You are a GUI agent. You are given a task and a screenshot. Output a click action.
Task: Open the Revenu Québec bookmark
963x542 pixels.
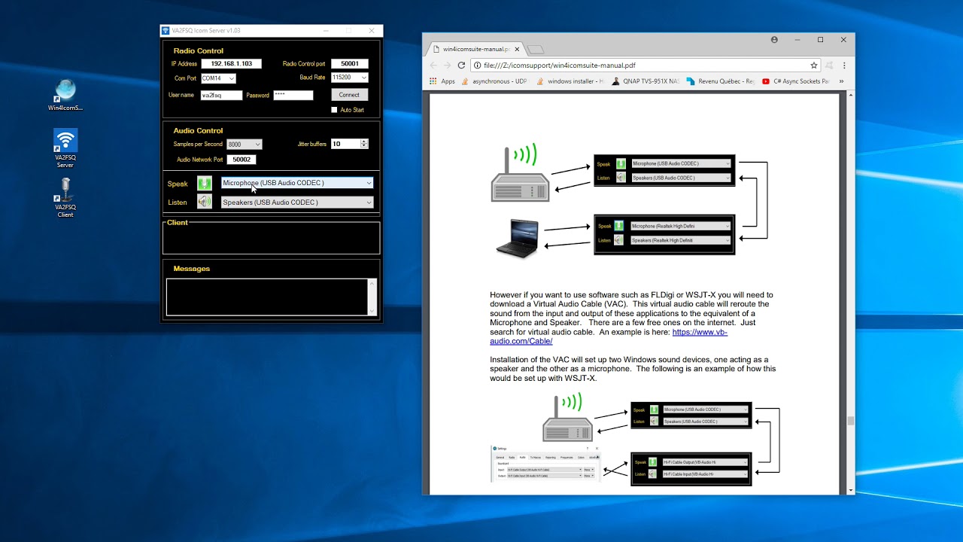coord(720,81)
